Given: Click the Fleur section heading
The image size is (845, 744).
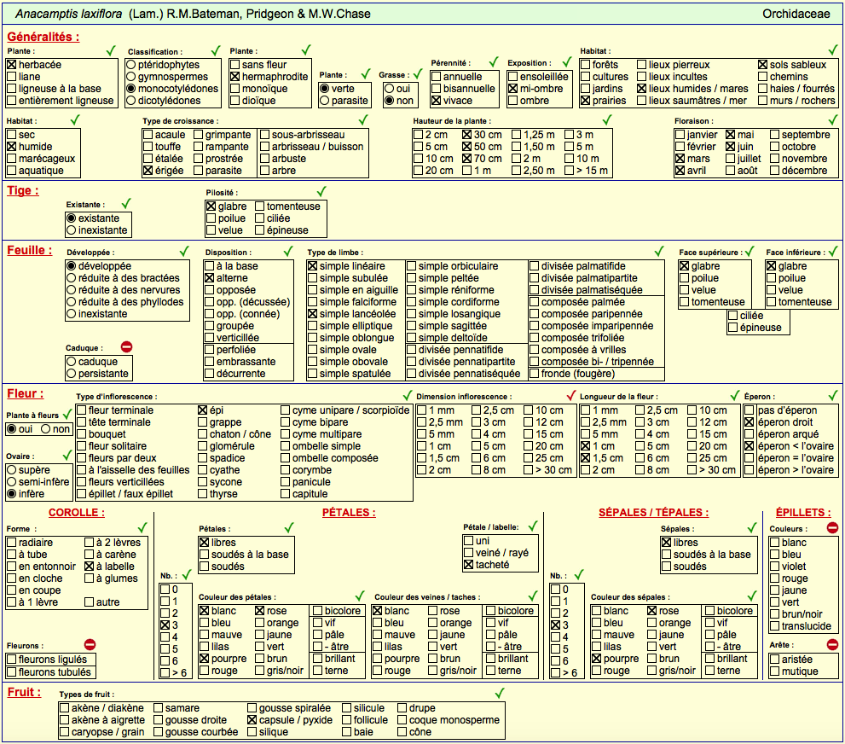Looking at the screenshot, I should tap(26, 393).
